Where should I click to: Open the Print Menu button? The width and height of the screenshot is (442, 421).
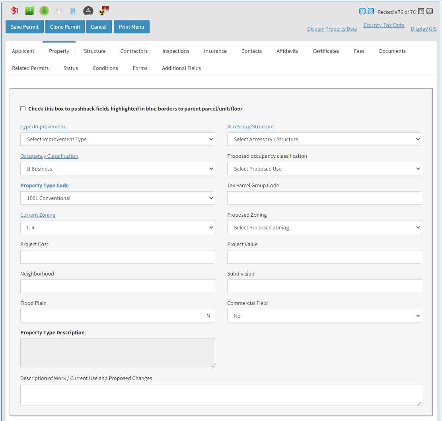point(132,27)
